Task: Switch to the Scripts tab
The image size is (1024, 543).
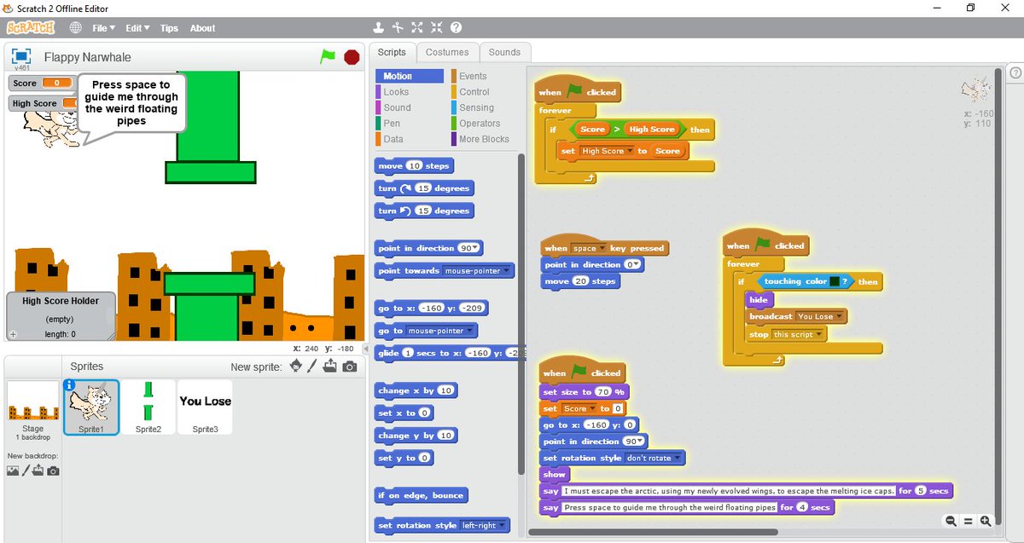Action: coord(392,52)
